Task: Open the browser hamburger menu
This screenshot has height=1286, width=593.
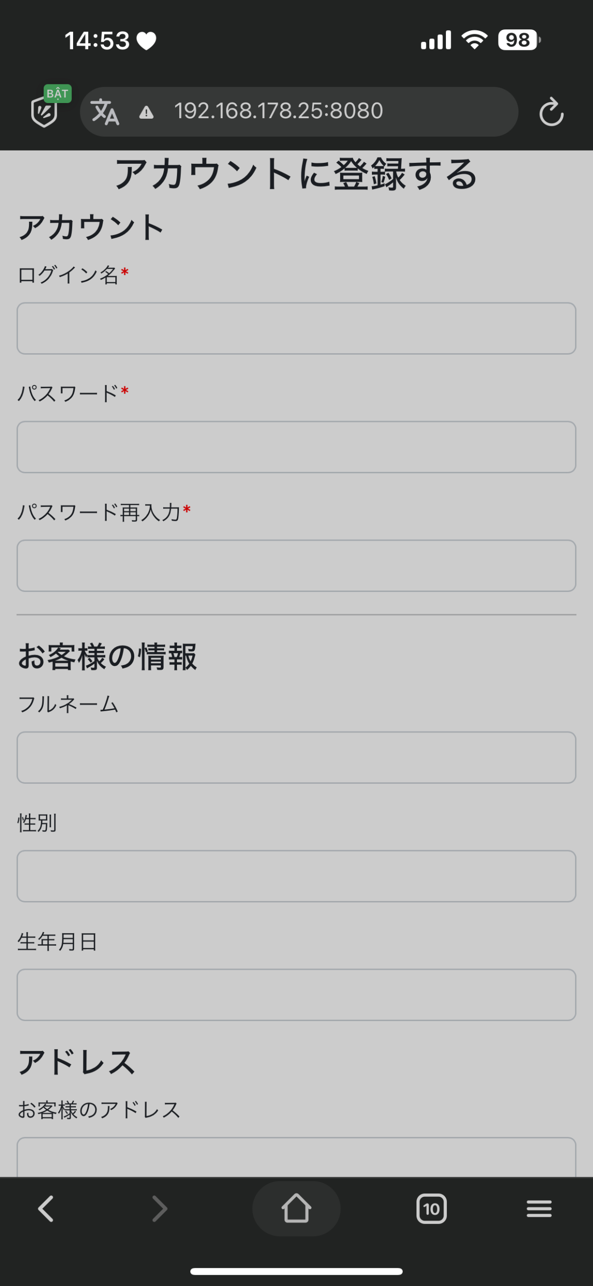Action: 539,1209
